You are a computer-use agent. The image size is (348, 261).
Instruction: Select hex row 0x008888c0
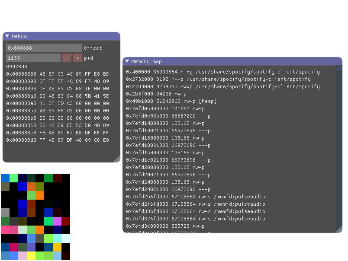click(58, 125)
